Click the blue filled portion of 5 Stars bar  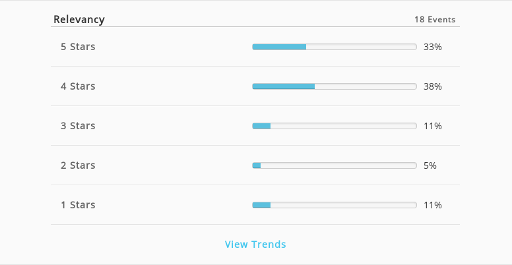[x=279, y=47]
